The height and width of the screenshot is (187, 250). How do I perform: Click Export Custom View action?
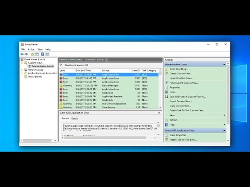pos(181,101)
